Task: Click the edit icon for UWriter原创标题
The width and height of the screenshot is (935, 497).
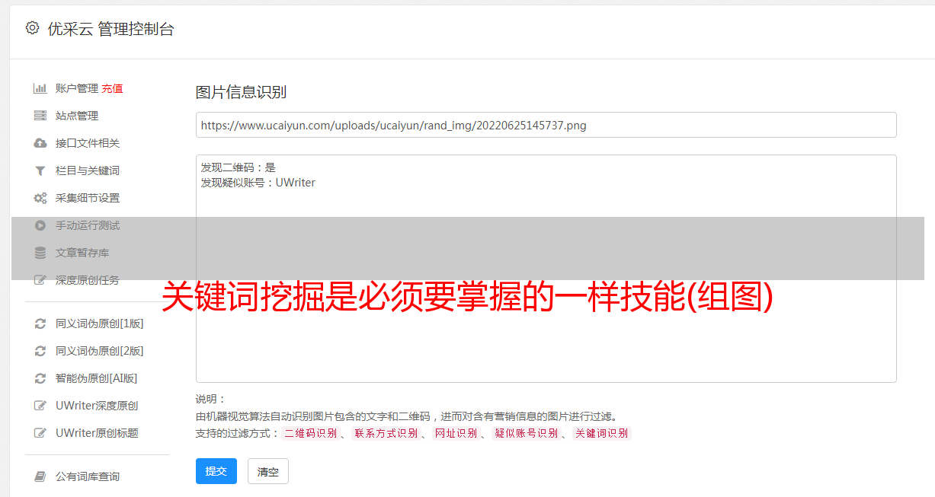Action: (x=40, y=433)
